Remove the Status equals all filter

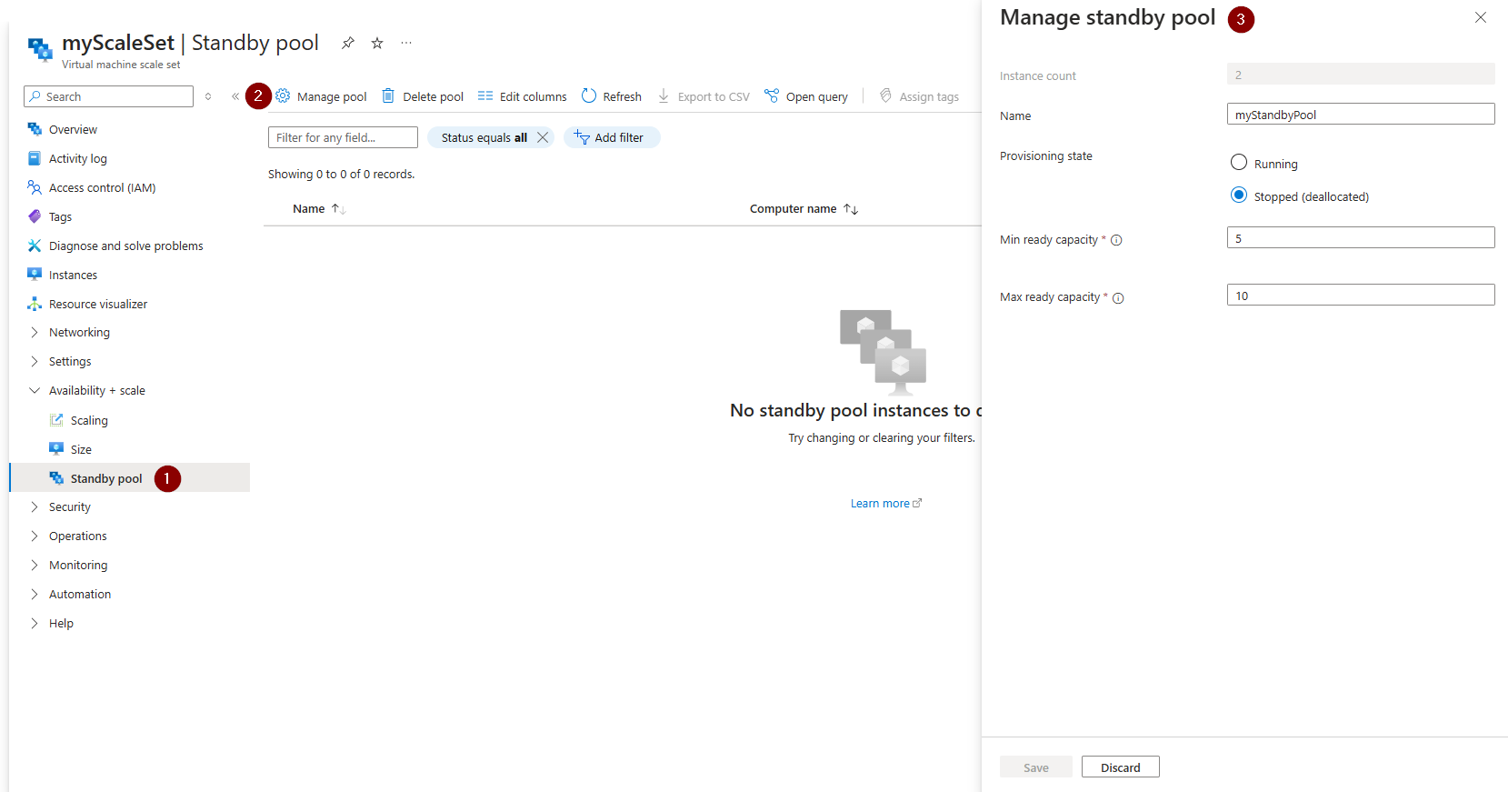(543, 137)
